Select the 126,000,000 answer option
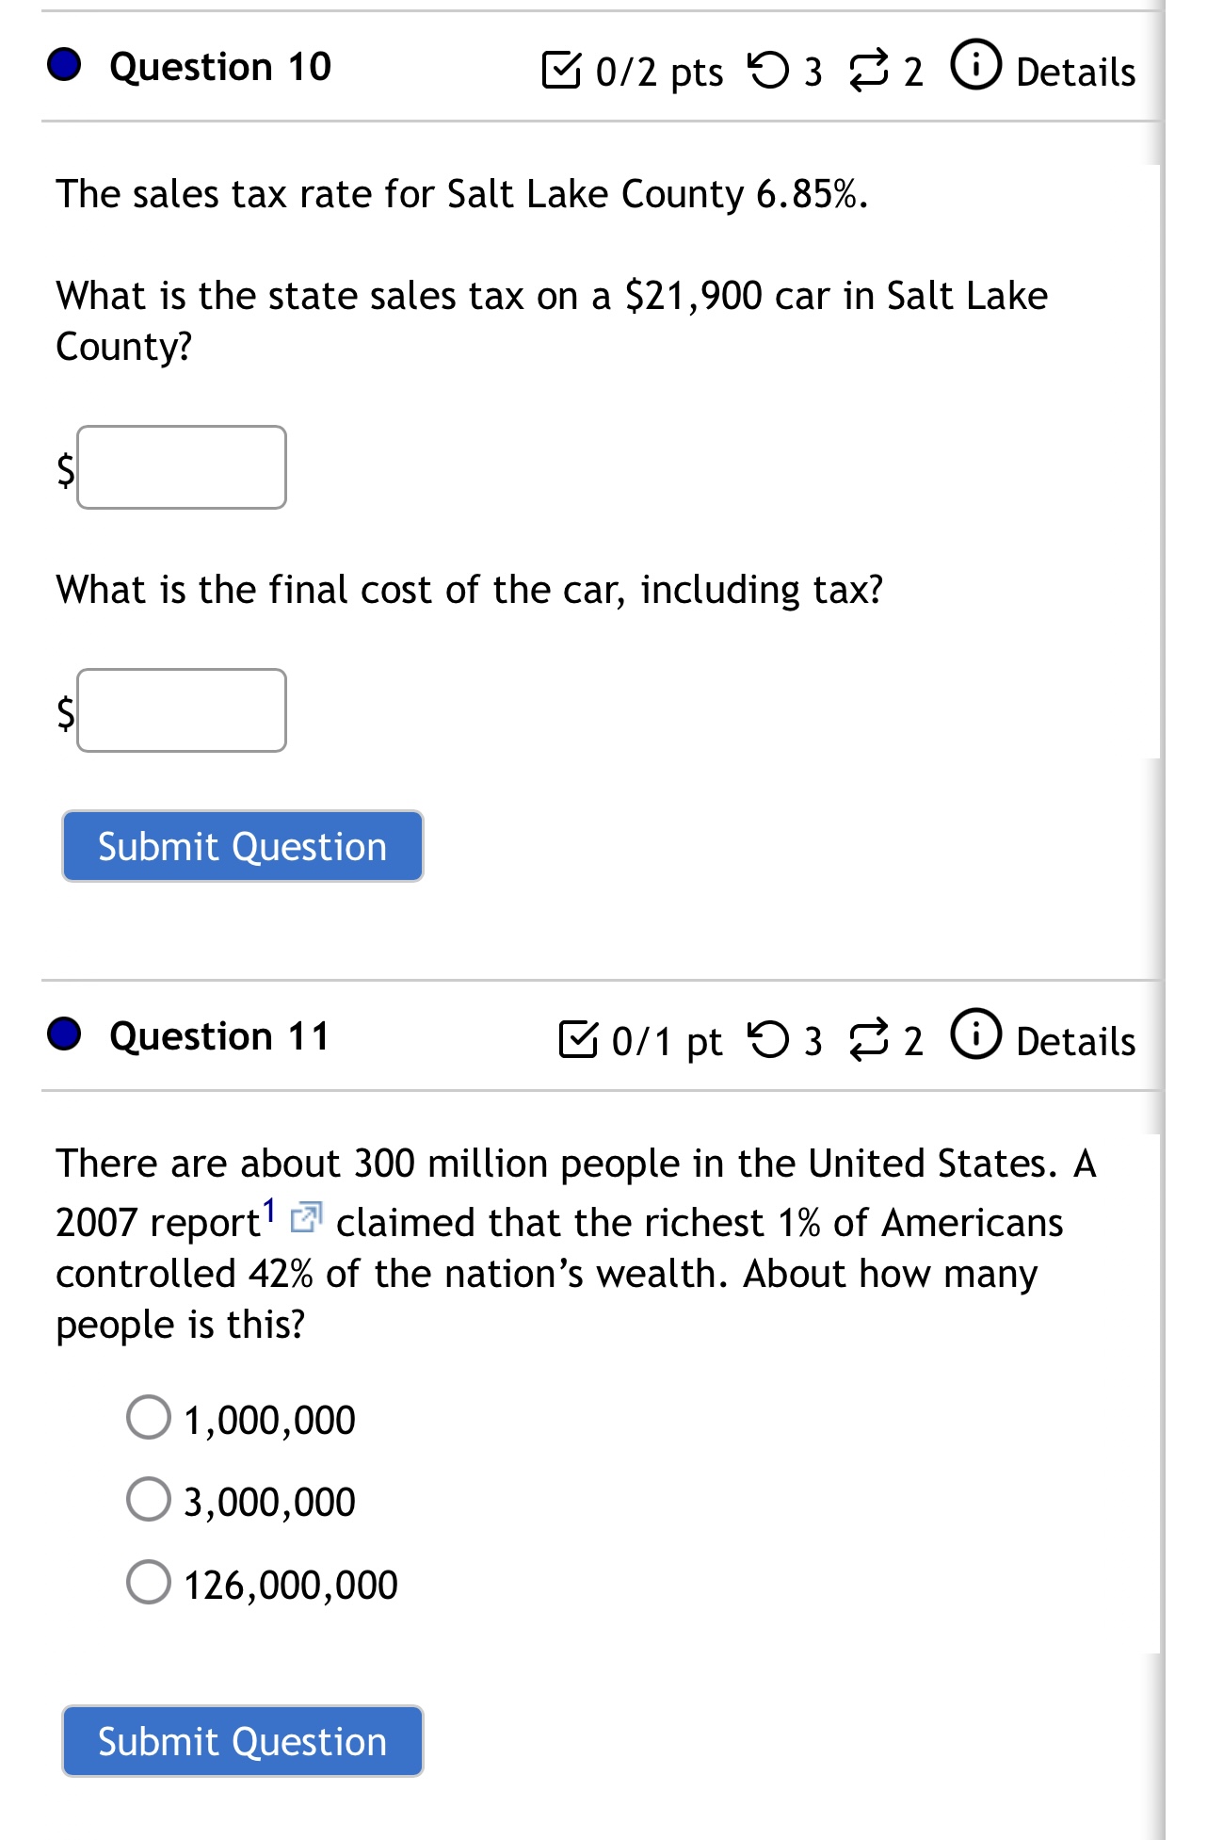 point(149,1583)
